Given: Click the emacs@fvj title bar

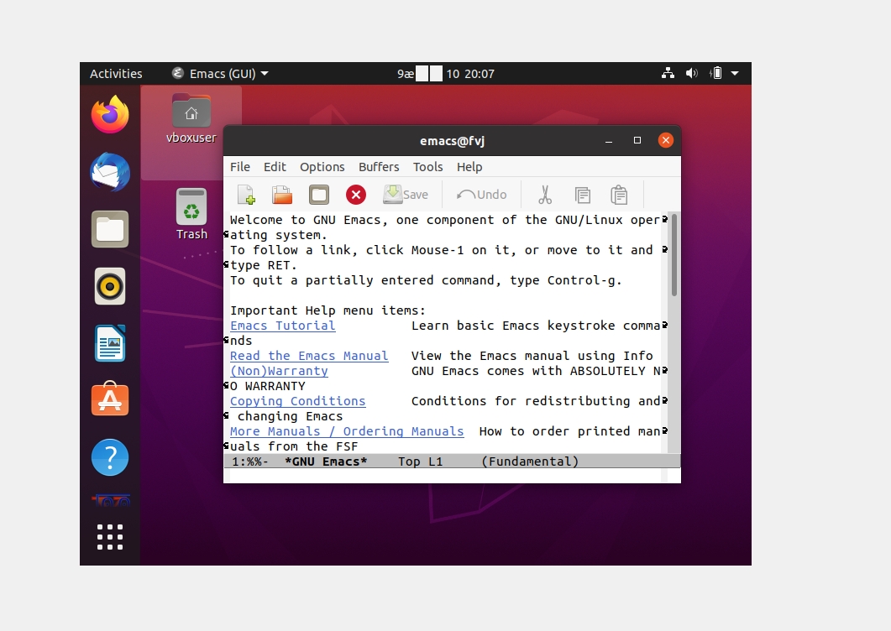Looking at the screenshot, I should [453, 141].
